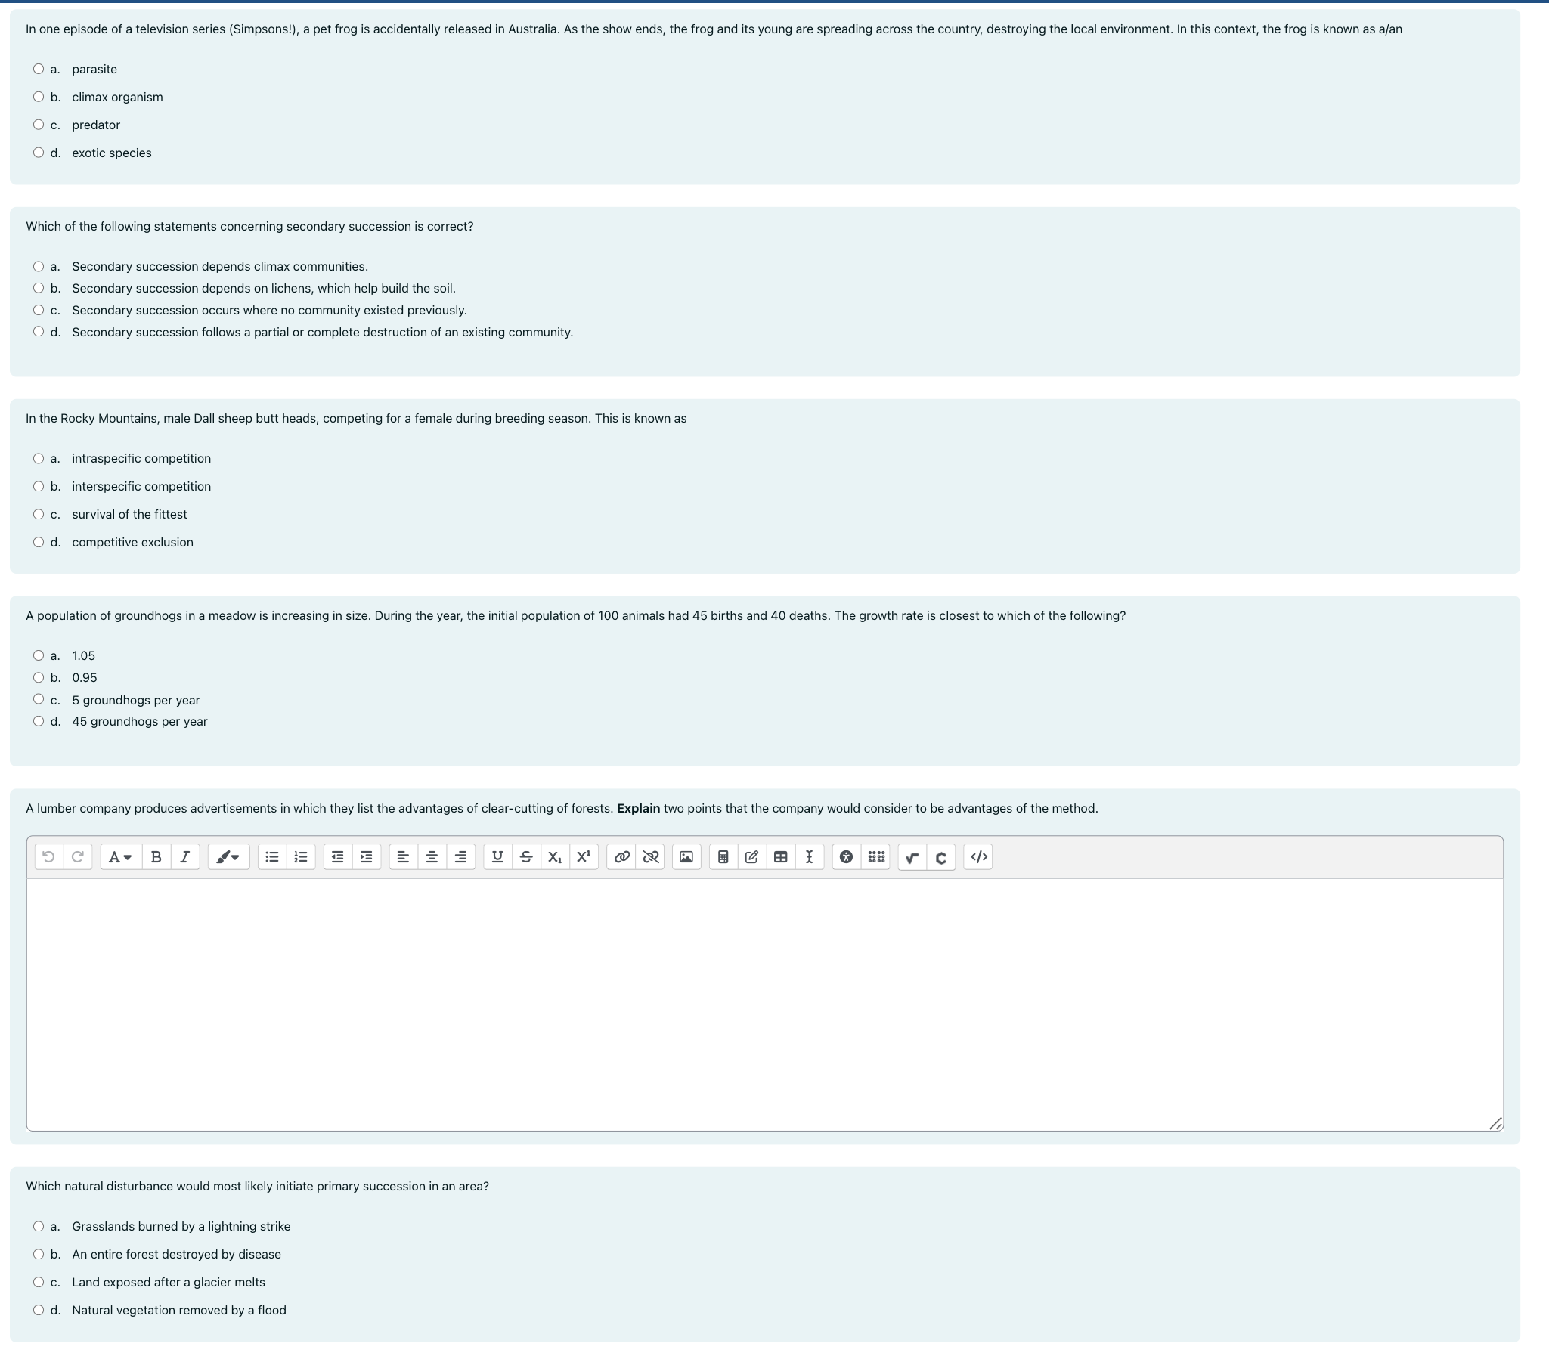Pick '5 groundhogs per year' option

(x=39, y=699)
